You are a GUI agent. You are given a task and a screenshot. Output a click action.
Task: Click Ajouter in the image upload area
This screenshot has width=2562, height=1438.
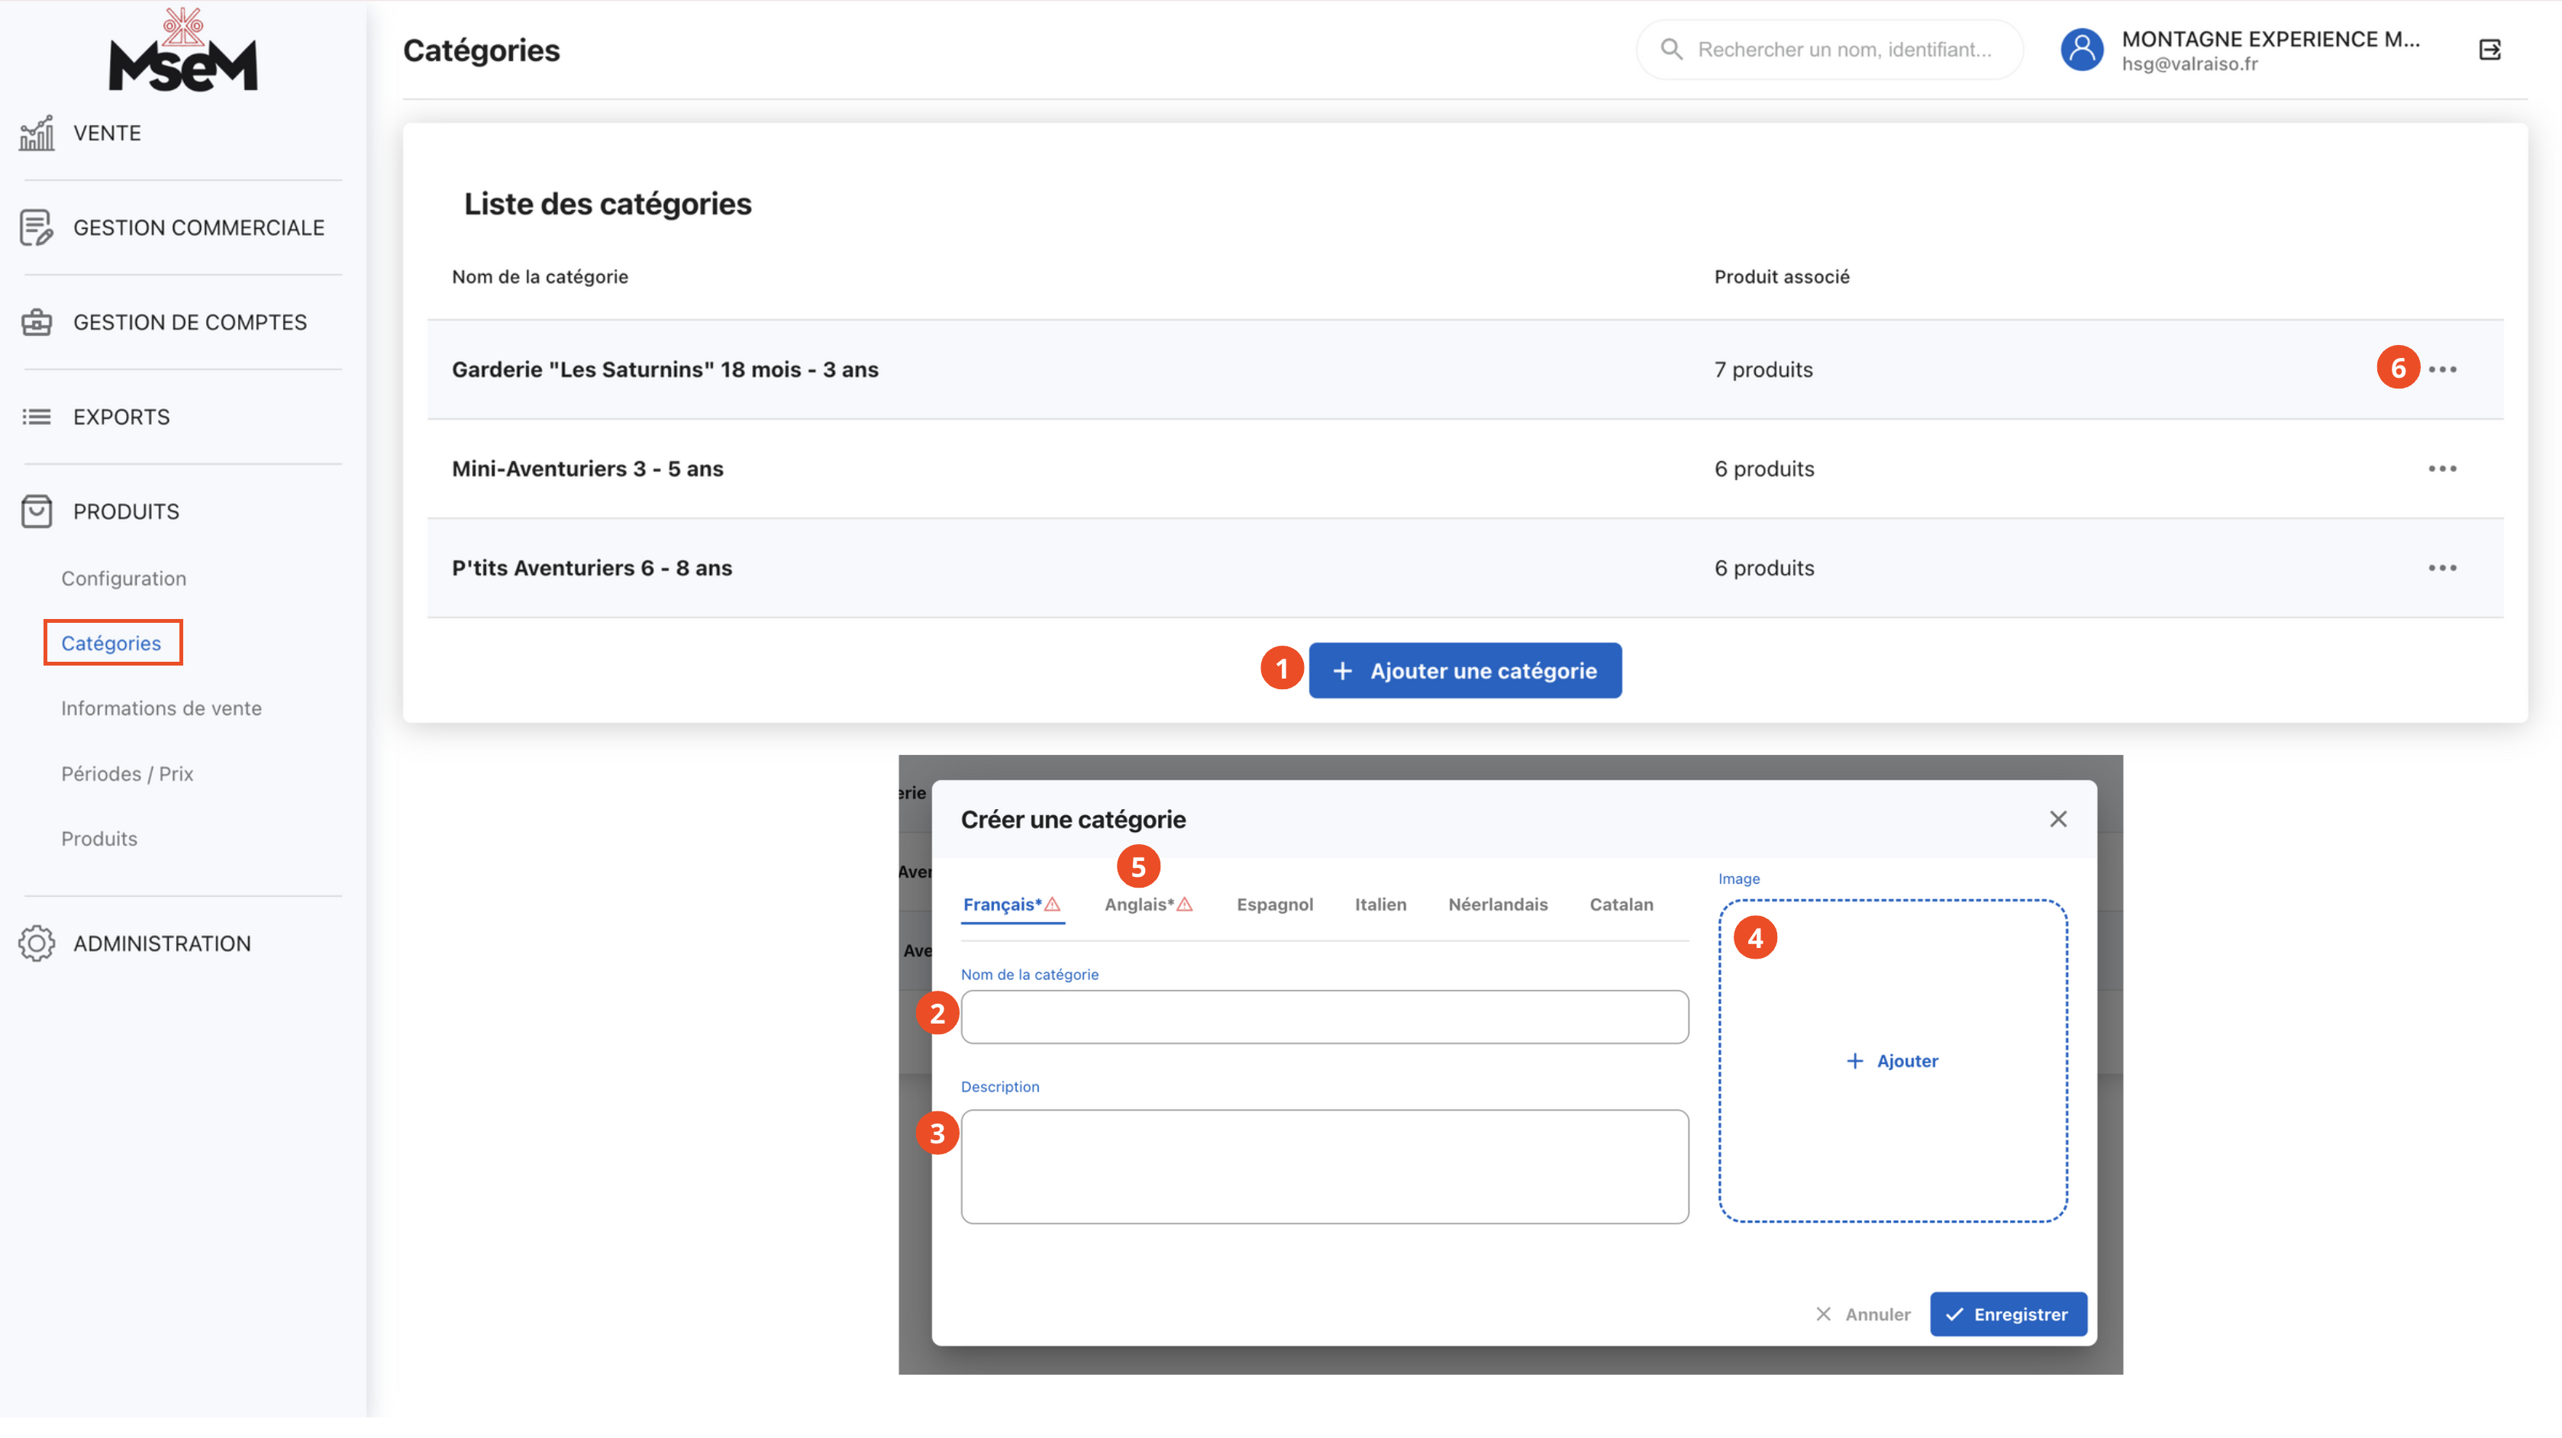click(1892, 1061)
